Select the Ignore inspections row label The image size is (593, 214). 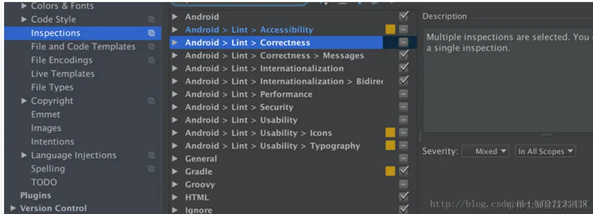[x=198, y=210]
